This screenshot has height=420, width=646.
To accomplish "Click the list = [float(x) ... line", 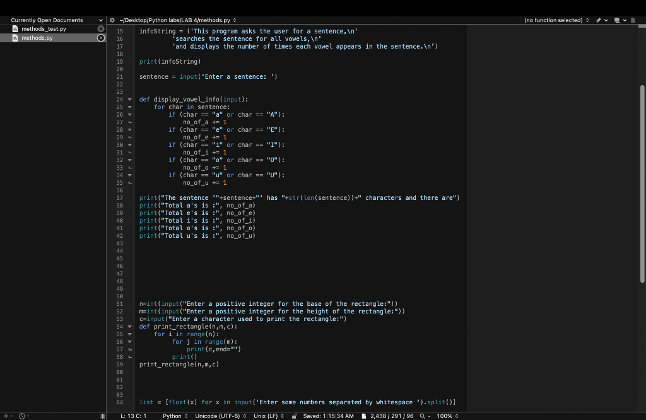I will pyautogui.click(x=298, y=402).
